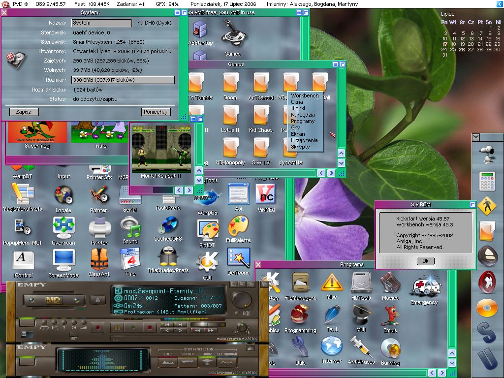Open the Emergency ambulance drawer in Programs
The height and width of the screenshot is (378, 504).
coord(424,286)
